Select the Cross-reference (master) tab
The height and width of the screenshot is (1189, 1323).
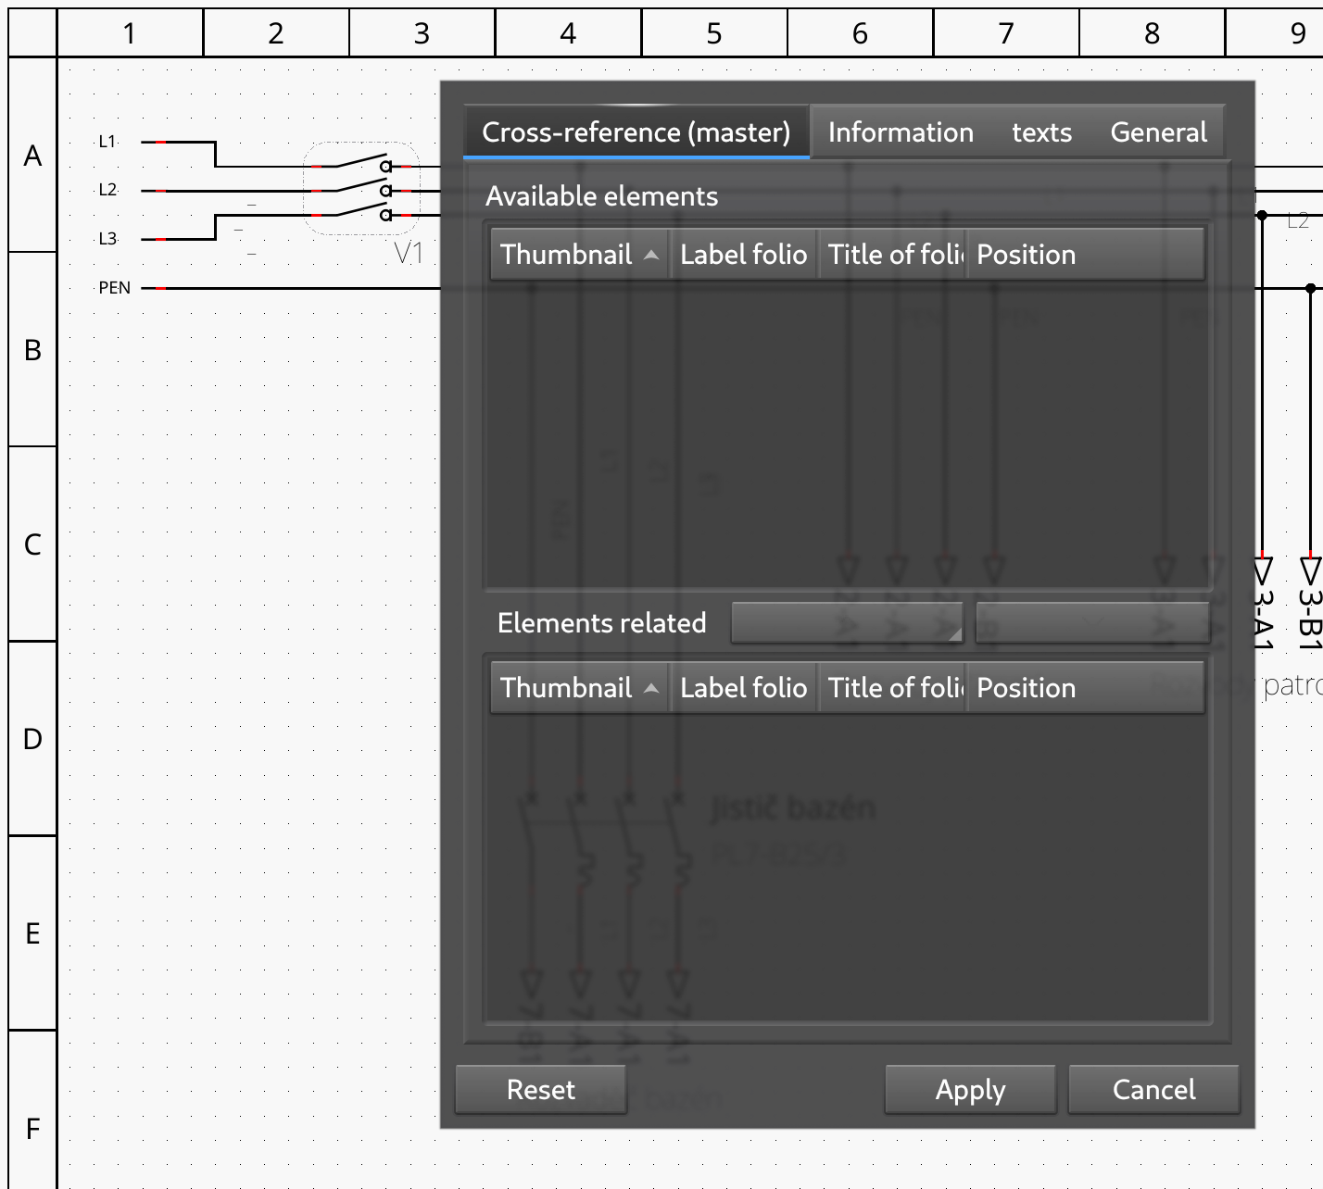[x=636, y=132]
